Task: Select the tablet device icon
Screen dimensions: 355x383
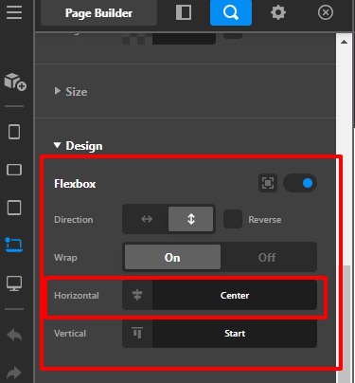Action: 14,208
